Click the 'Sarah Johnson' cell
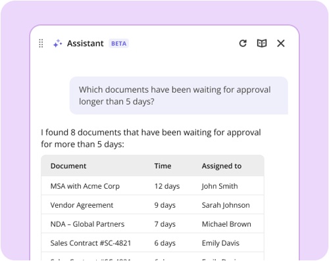This screenshot has width=329, height=261. click(226, 205)
